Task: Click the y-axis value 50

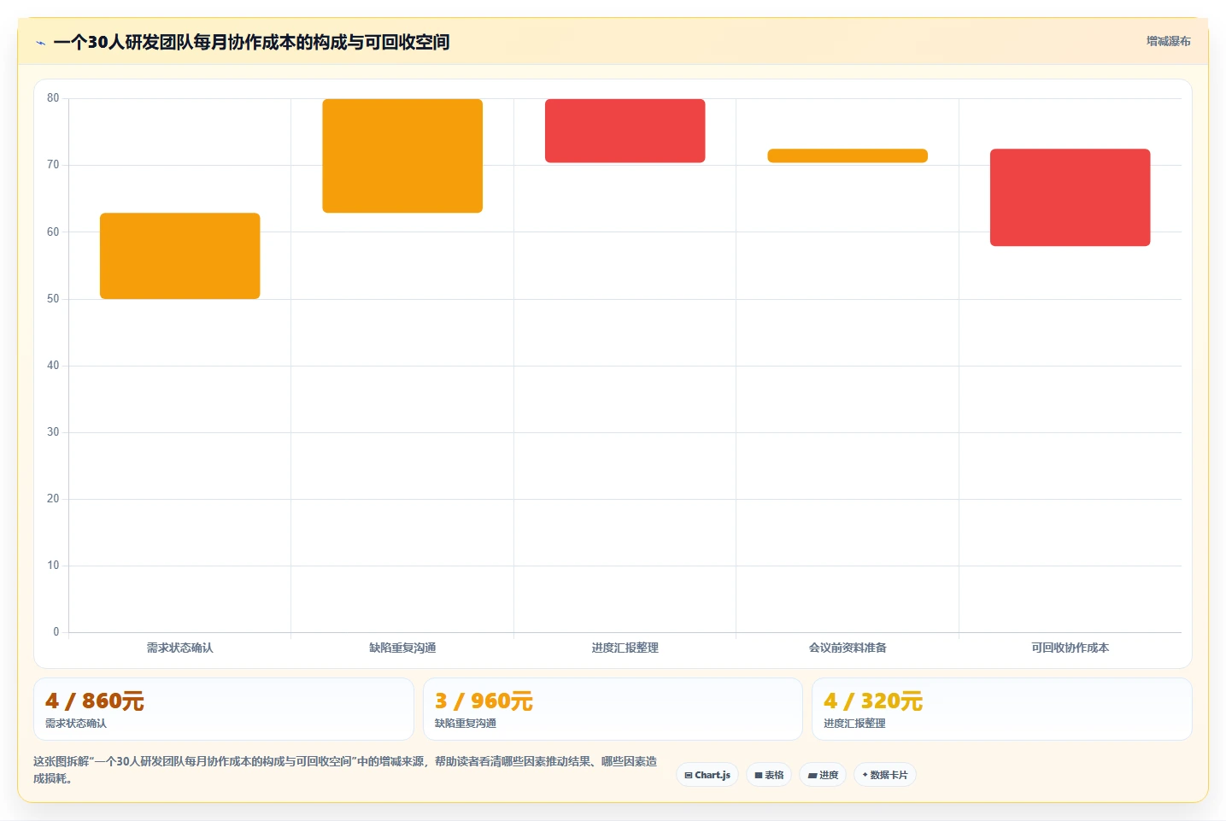Action: [53, 298]
